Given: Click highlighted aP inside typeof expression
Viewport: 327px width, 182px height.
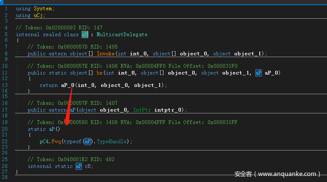Looking at the screenshot, I should (87, 141).
